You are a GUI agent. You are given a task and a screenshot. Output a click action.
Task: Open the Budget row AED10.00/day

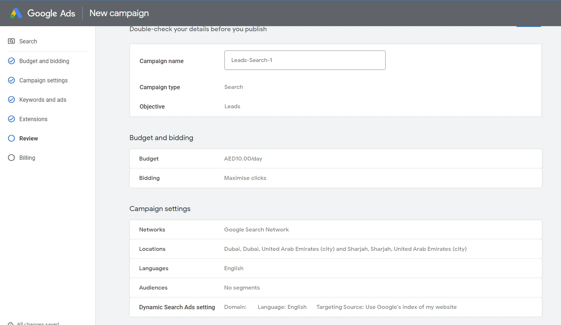pos(336,159)
